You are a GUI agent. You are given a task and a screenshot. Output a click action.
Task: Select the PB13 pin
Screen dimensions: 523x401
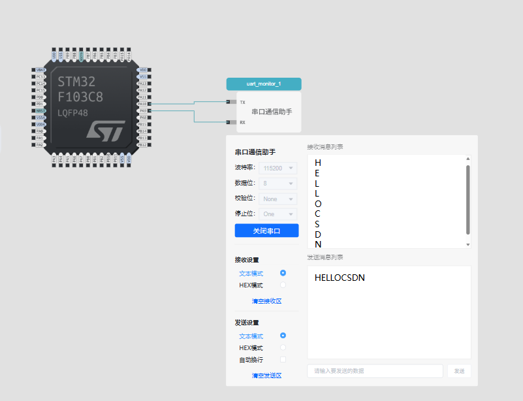[x=144, y=138]
